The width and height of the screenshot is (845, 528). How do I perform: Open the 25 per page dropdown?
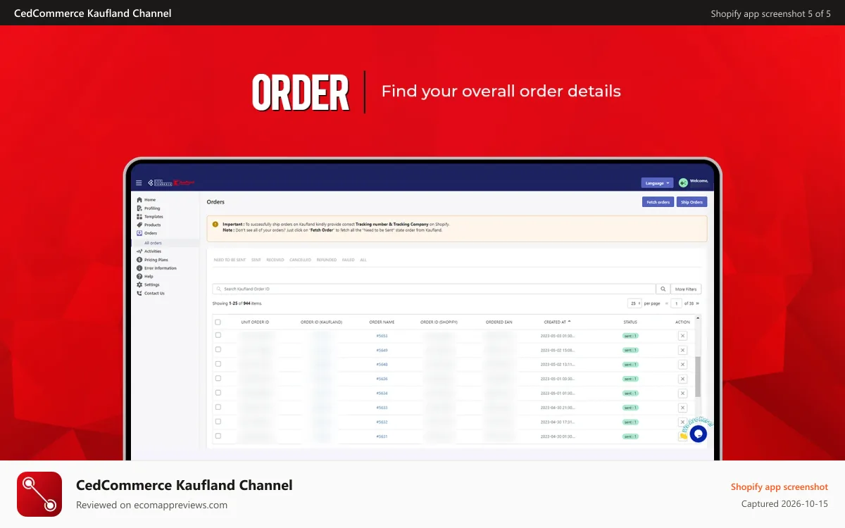point(634,303)
